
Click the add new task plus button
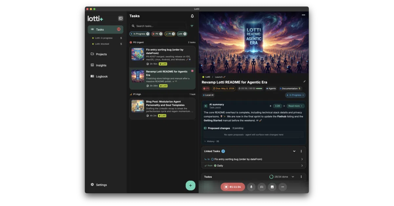pyautogui.click(x=190, y=185)
